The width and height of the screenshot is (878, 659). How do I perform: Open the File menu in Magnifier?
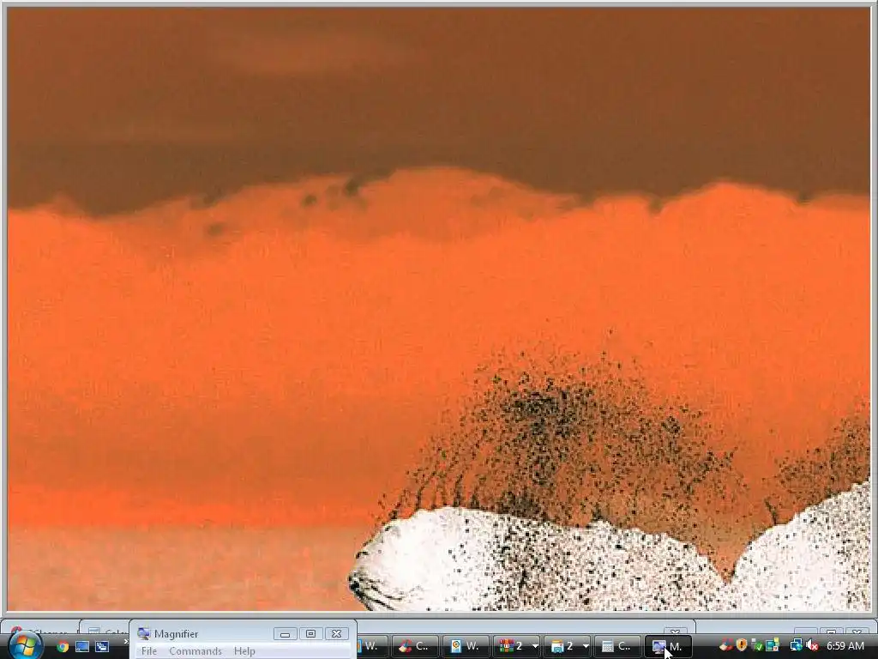pos(149,650)
